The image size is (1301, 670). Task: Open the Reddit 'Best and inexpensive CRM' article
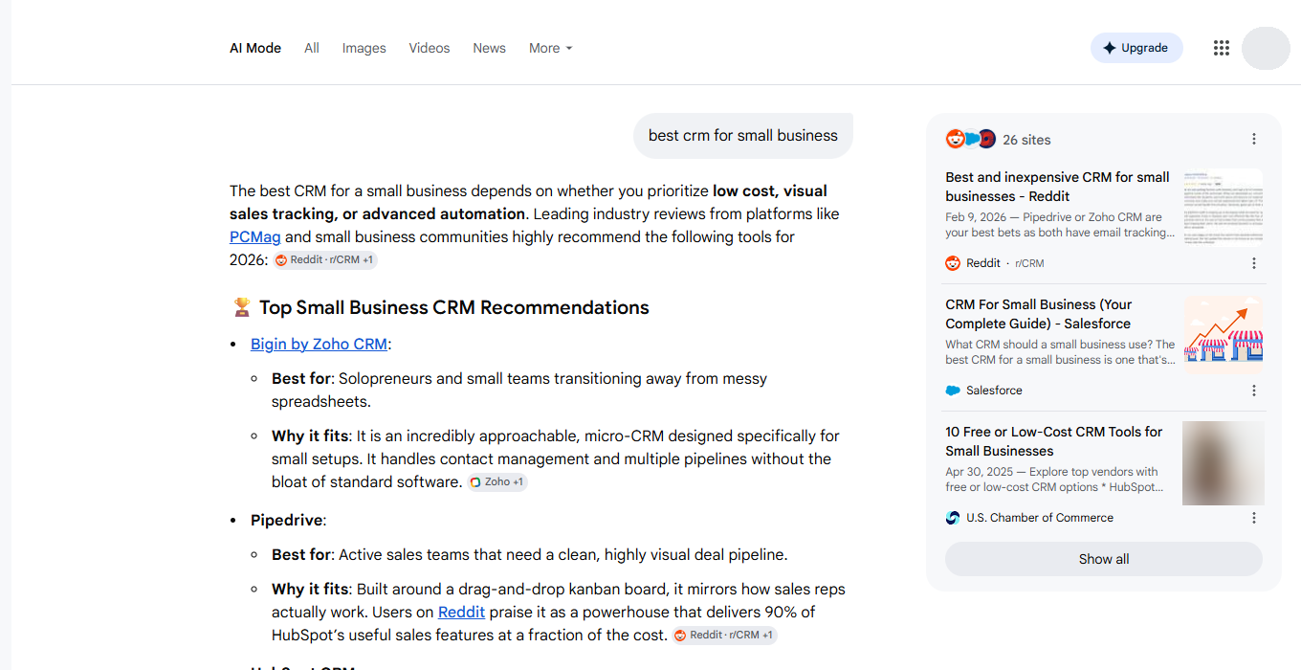[x=1059, y=187]
